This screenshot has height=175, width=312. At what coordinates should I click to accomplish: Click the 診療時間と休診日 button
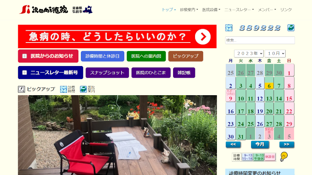102,56
